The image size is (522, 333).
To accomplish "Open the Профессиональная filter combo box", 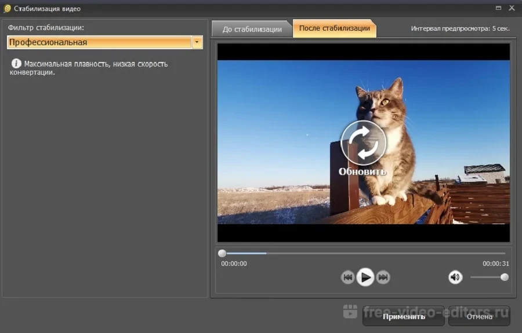I will (x=99, y=42).
